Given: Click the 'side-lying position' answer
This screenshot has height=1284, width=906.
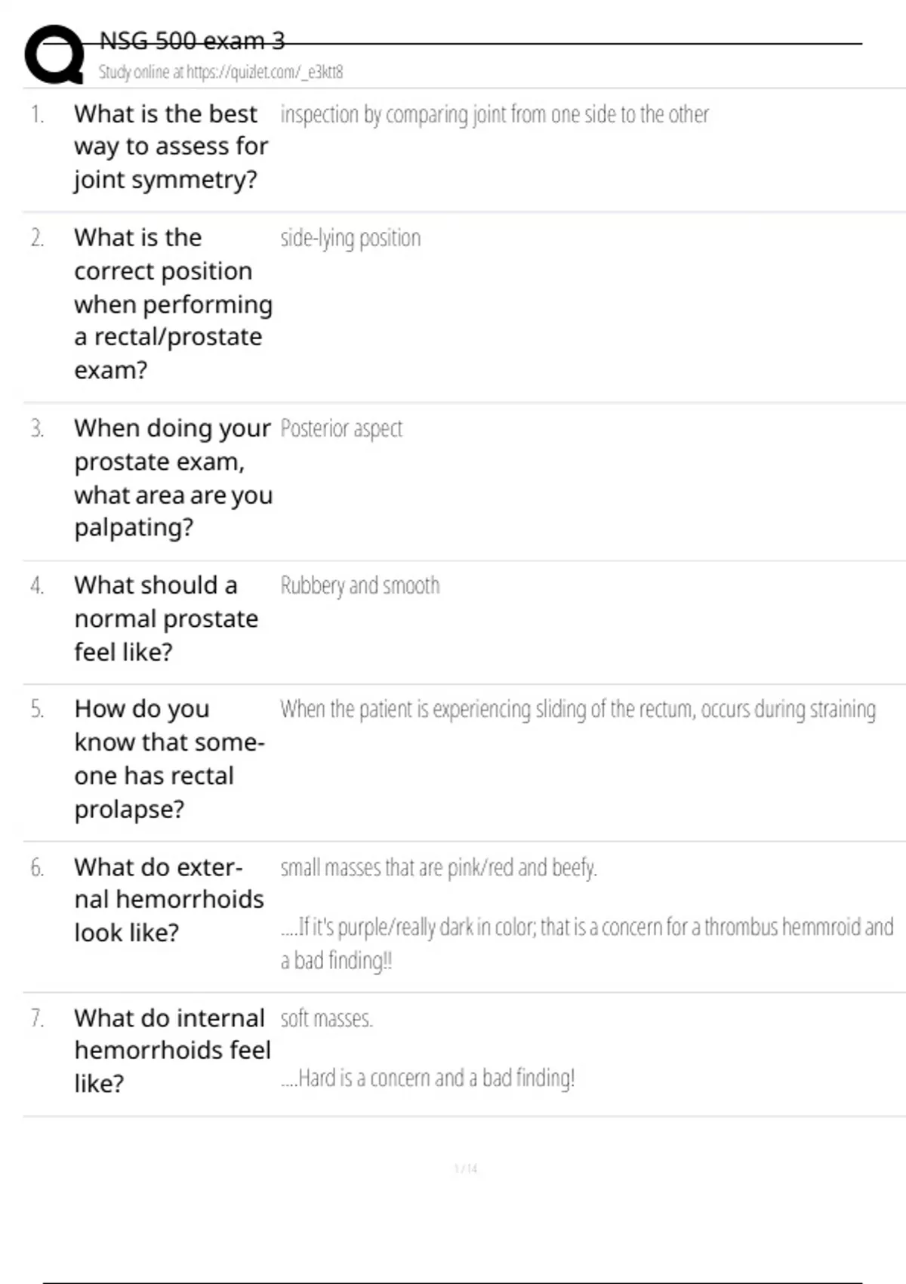Looking at the screenshot, I should 350,239.
